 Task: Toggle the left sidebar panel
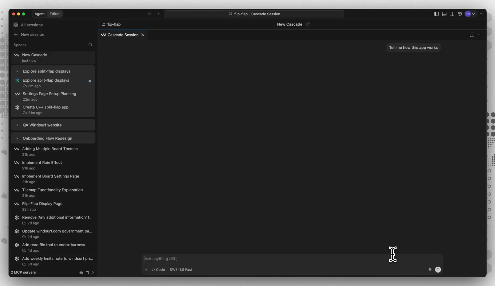[x=436, y=14]
